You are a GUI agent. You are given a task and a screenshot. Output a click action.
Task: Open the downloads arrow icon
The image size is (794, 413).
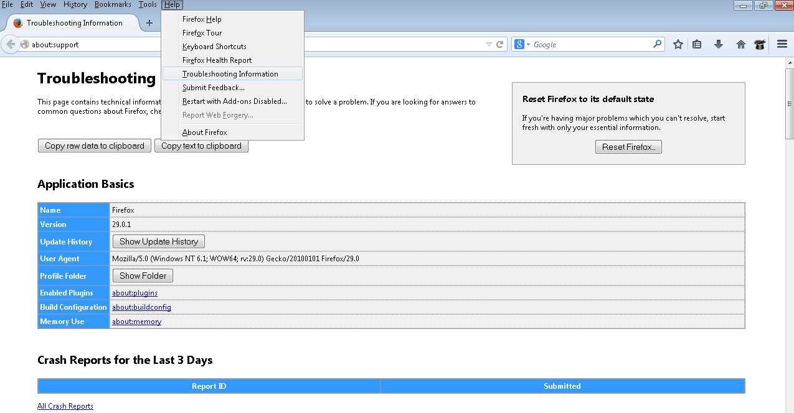click(x=719, y=44)
